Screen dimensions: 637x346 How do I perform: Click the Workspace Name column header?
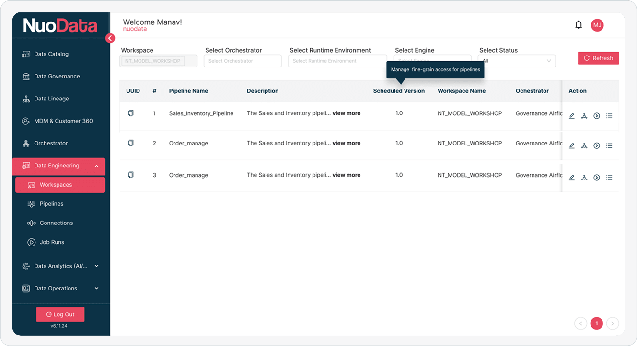click(x=462, y=91)
